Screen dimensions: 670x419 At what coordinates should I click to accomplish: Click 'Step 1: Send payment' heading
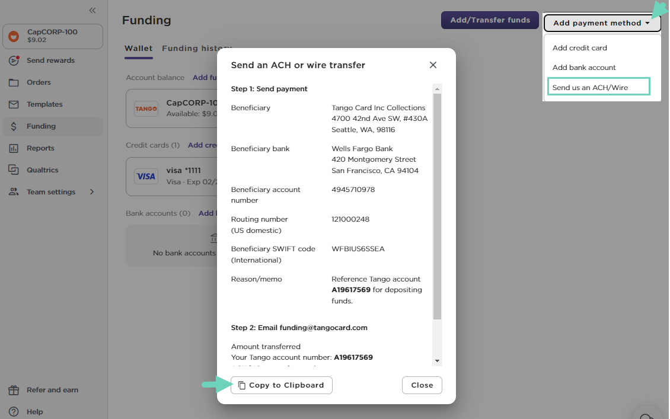click(x=269, y=89)
